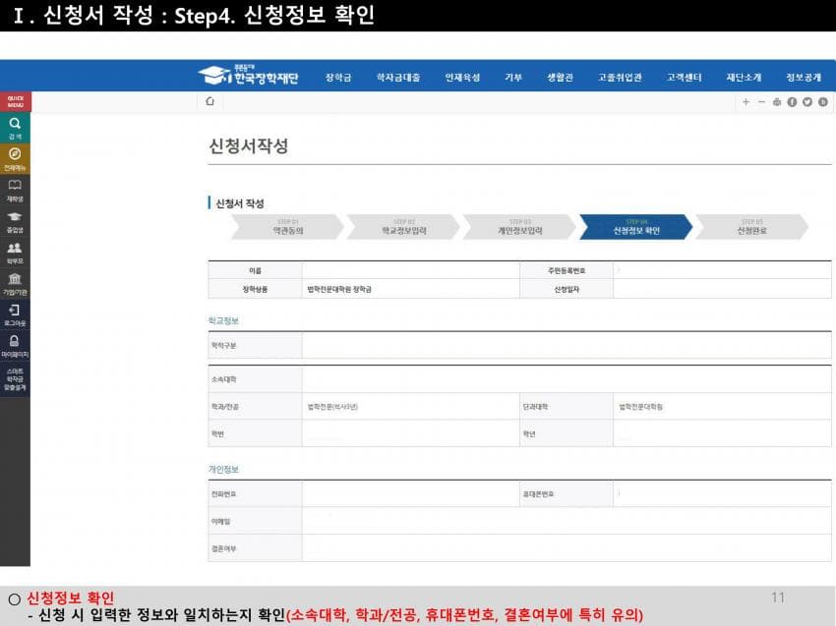The width and height of the screenshot is (836, 626).
Task: Click the 스마트 학자금 맞춤설계 sidebar link
Action: pyautogui.click(x=15, y=378)
